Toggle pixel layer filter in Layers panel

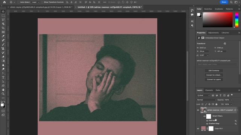coord(213,95)
